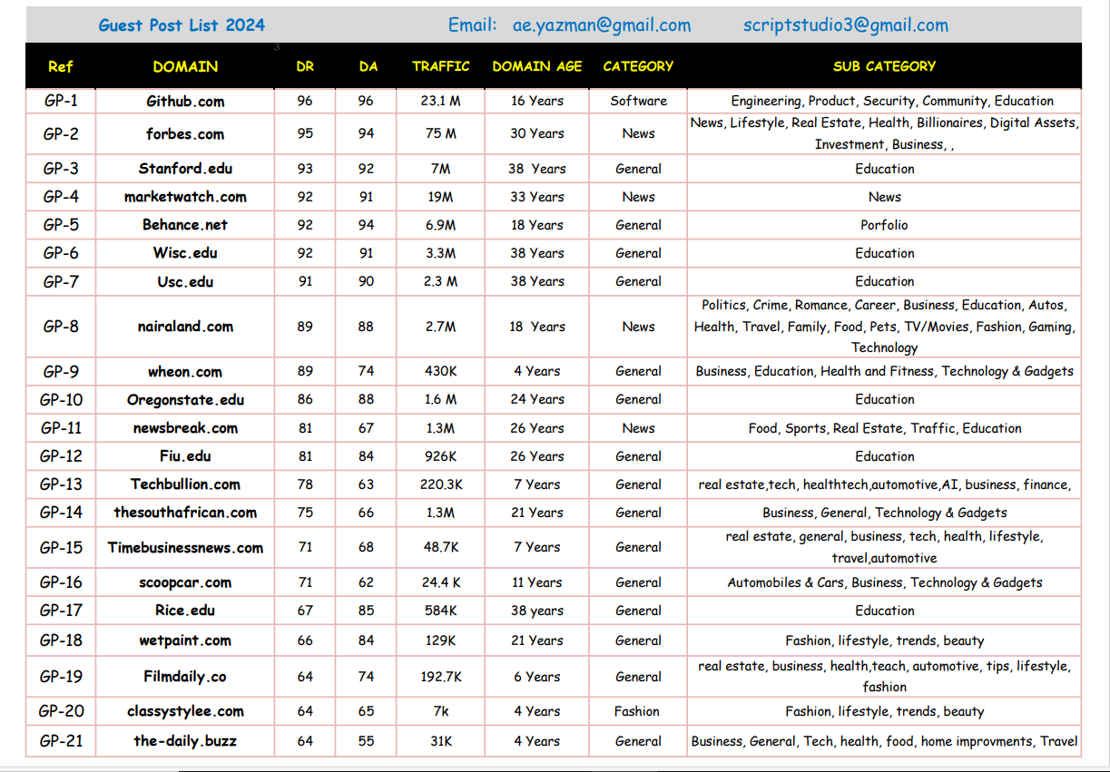Select the Timebusinessnews.com domain cell
This screenshot has height=772, width=1110.
(185, 547)
